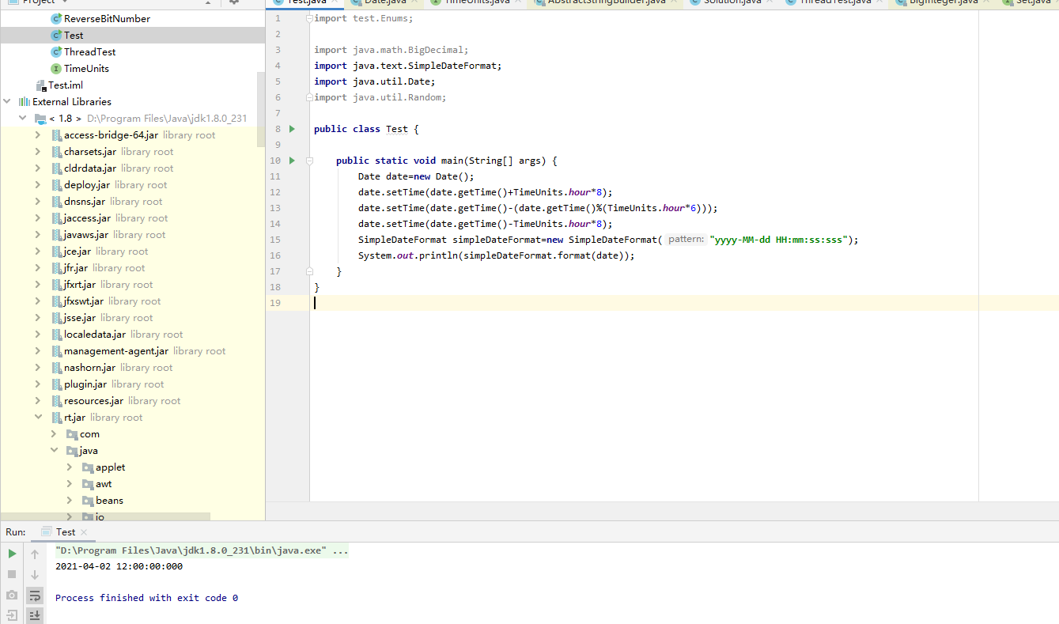1059x624 pixels.
Task: Open Project panel settings gear
Action: 234,2
